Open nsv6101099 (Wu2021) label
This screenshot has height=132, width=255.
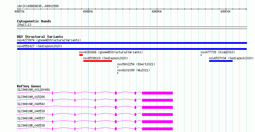(134, 70)
